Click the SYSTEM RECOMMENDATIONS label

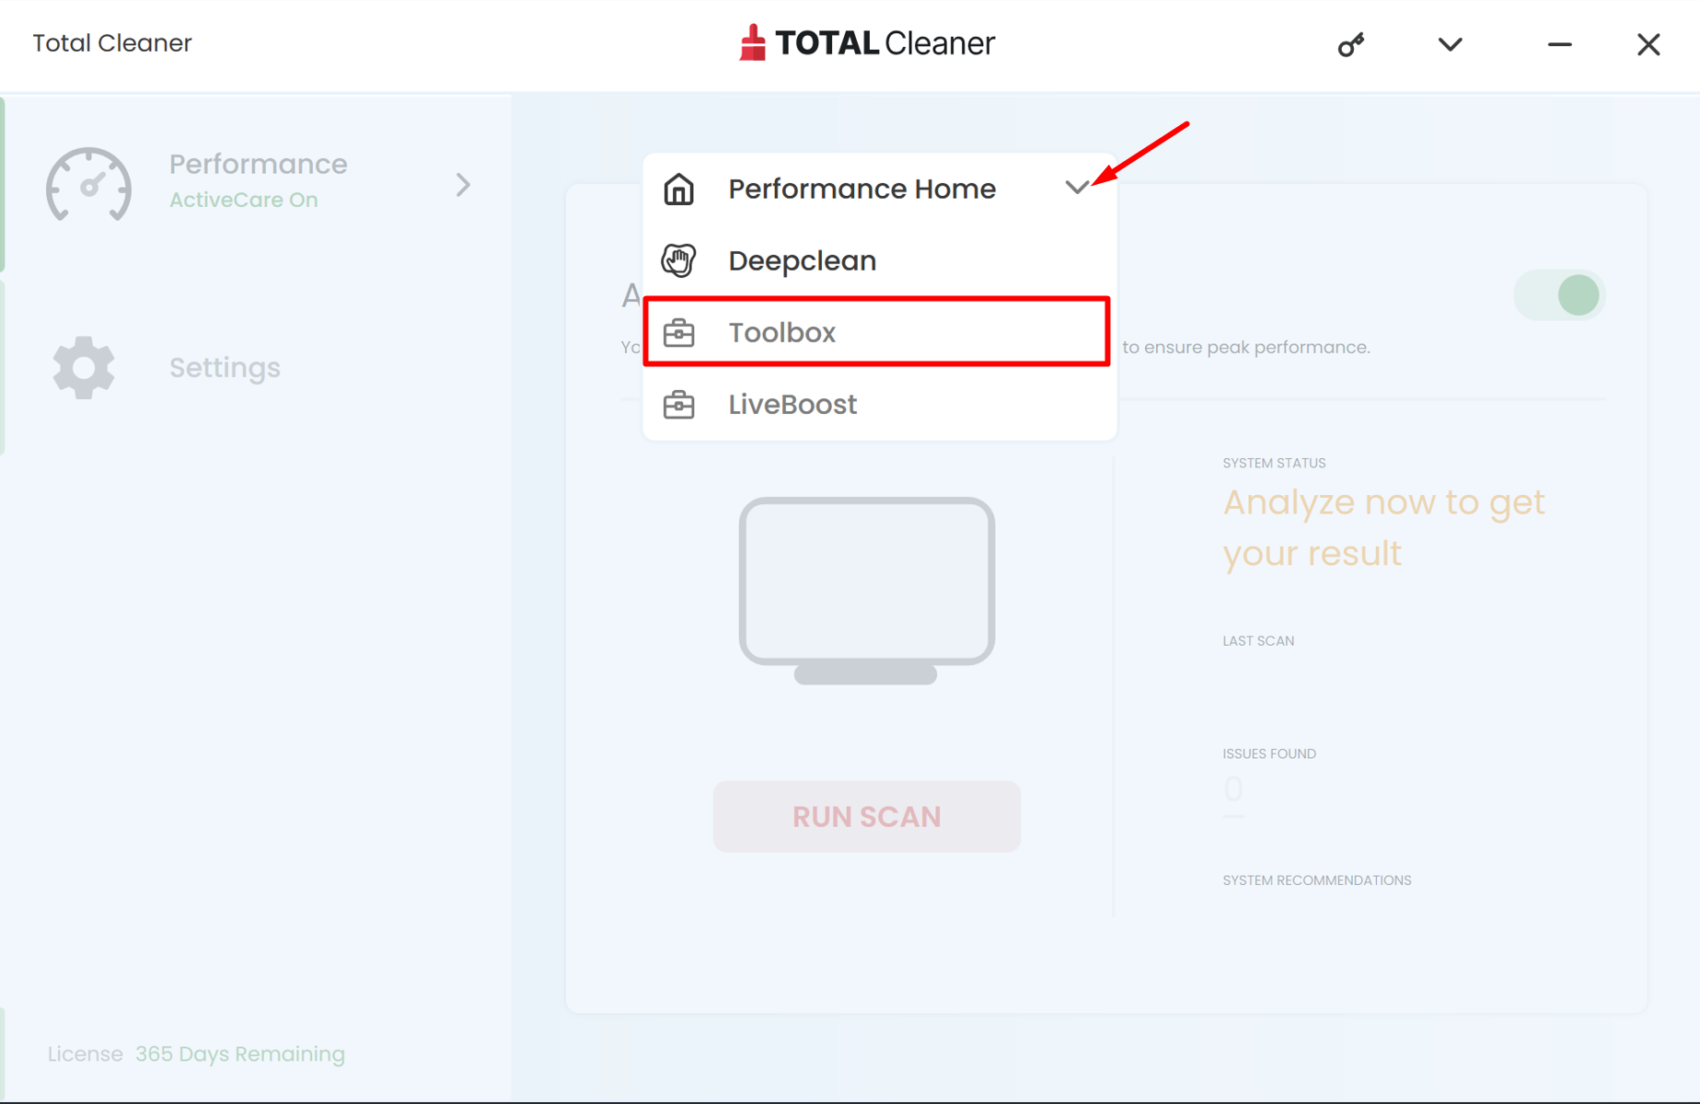1317,880
